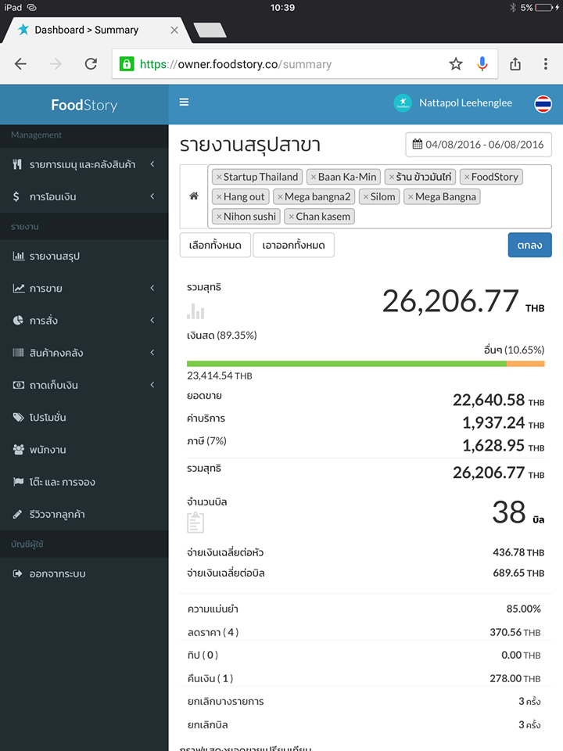Click the blue ตกลง confirm button

pyautogui.click(x=529, y=245)
